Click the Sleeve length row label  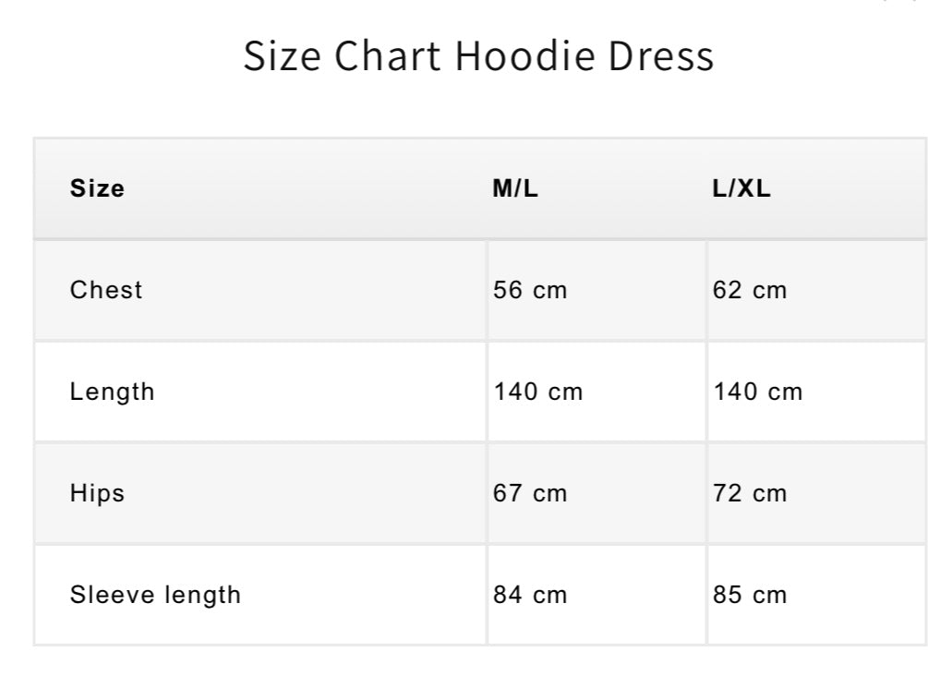pos(155,595)
